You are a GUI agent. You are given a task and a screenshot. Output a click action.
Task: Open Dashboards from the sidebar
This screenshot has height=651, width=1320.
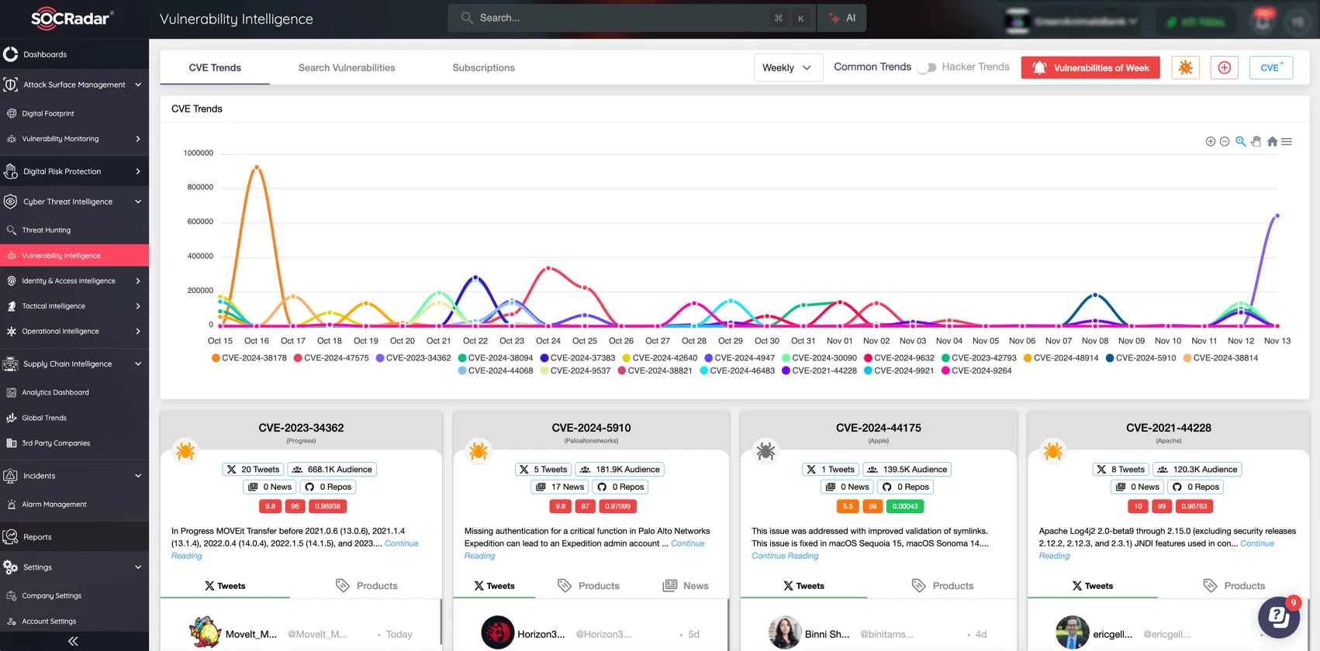point(74,54)
